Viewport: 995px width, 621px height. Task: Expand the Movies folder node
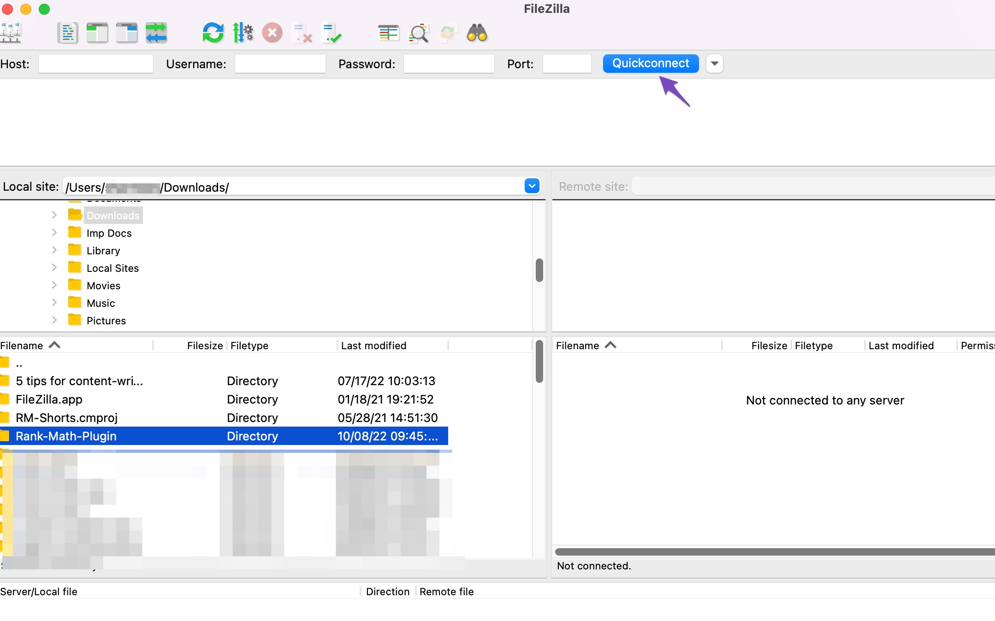54,285
